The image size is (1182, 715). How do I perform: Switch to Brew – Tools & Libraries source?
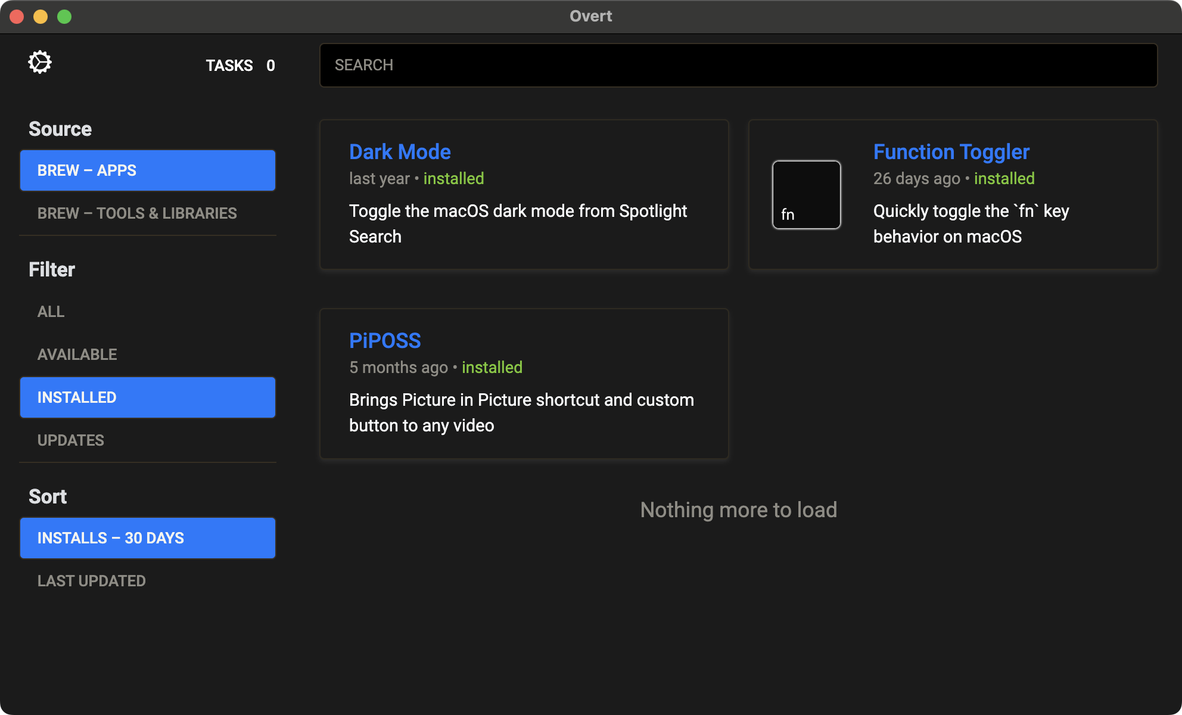tap(137, 213)
